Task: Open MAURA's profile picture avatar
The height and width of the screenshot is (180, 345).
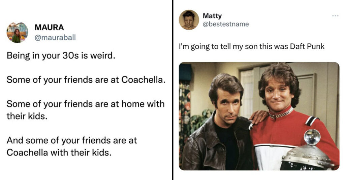Action: point(18,33)
